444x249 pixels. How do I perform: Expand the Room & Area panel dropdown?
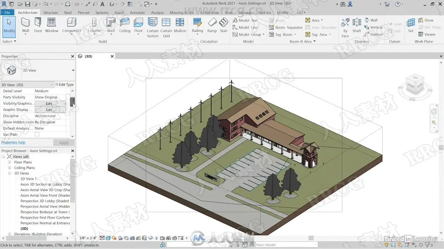(x=314, y=41)
